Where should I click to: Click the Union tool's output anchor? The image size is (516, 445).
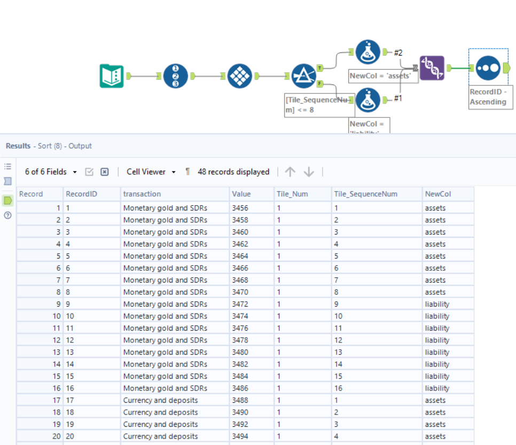tap(449, 68)
